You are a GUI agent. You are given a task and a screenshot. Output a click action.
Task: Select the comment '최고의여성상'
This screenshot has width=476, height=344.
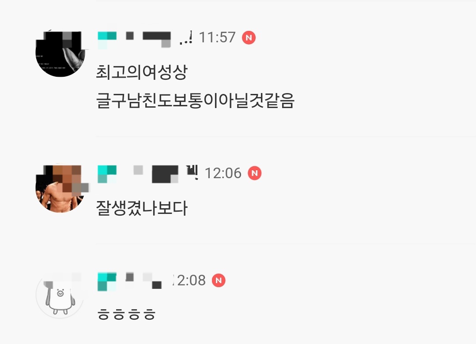tap(142, 72)
